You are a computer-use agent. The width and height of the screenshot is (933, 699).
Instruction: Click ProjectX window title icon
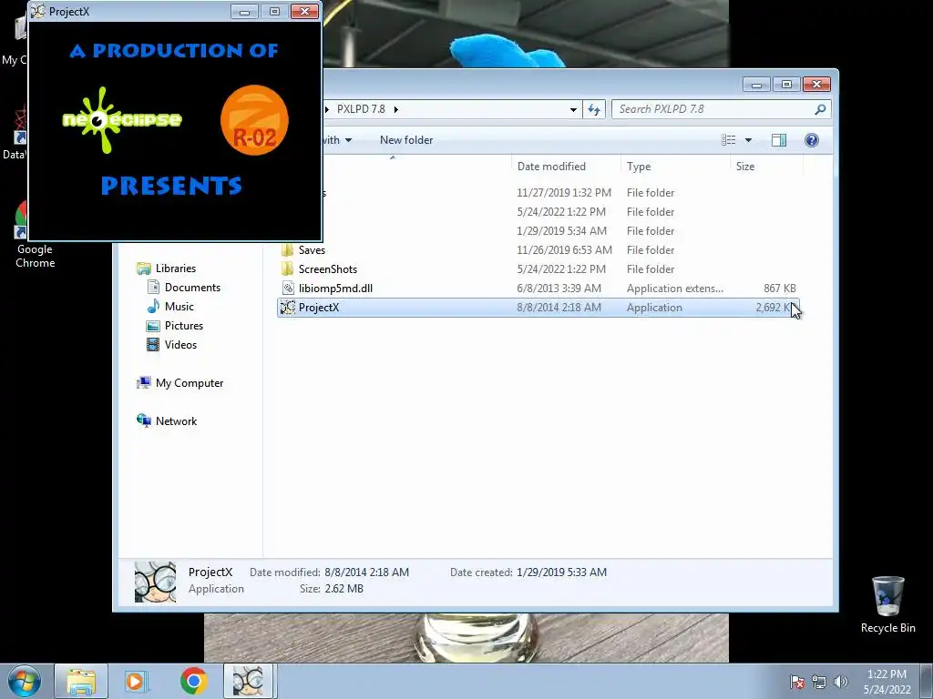(37, 11)
